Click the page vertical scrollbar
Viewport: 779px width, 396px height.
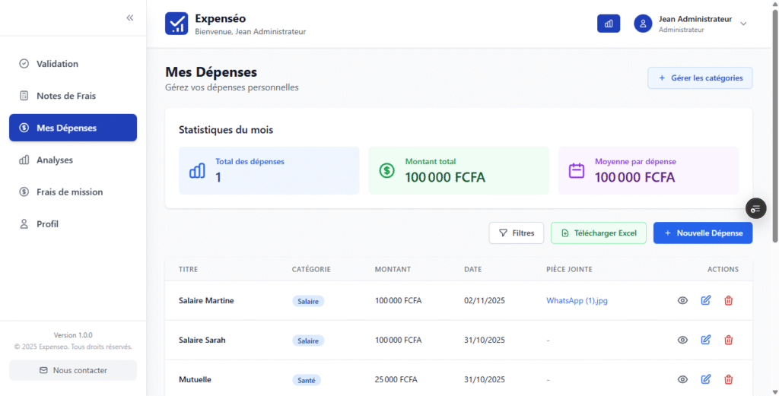pos(774,152)
